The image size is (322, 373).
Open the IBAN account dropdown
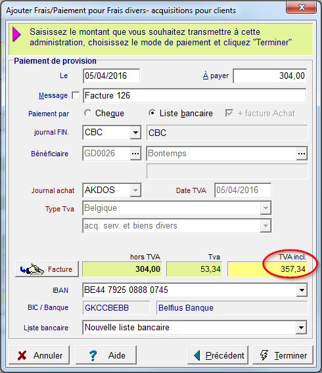click(302, 290)
